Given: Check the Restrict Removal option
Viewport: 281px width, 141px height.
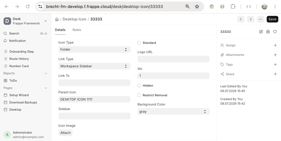Looking at the screenshot, I should click(x=139, y=95).
